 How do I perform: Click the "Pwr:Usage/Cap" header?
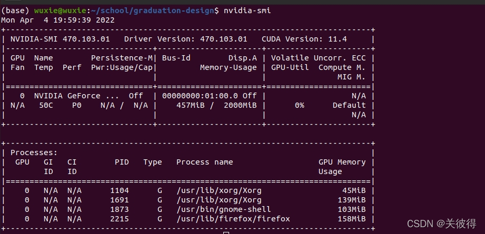point(122,68)
